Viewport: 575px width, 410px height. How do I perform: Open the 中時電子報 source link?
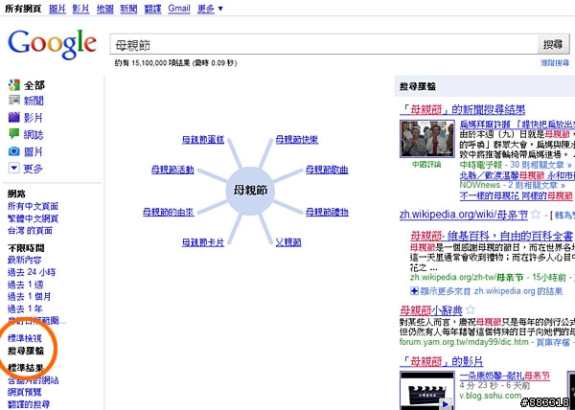tap(481, 165)
